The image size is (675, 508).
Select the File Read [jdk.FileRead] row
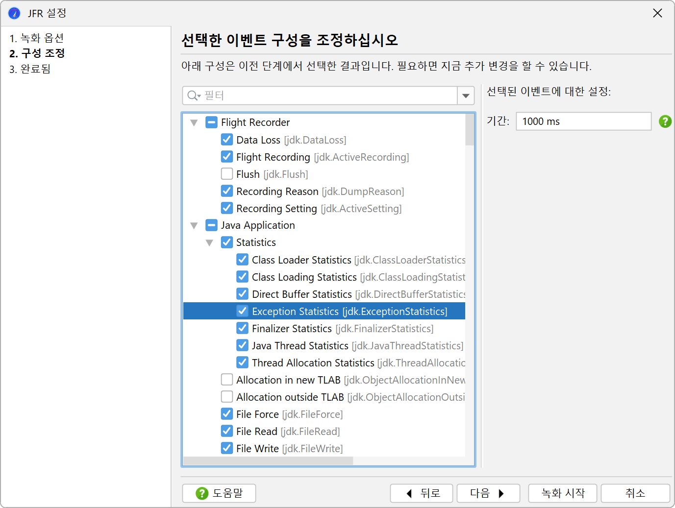288,431
